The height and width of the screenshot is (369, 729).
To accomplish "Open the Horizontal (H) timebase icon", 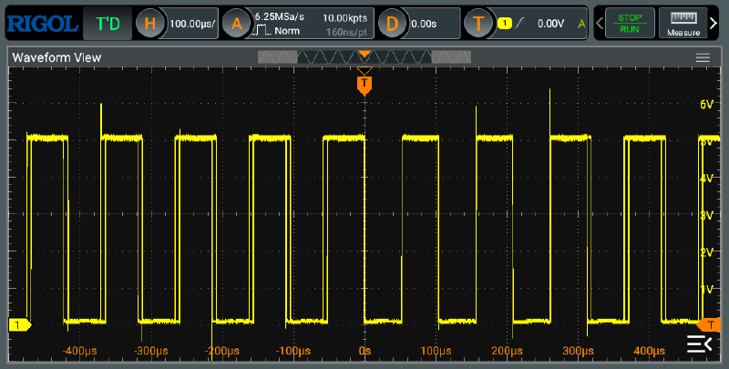I will 149,24.
